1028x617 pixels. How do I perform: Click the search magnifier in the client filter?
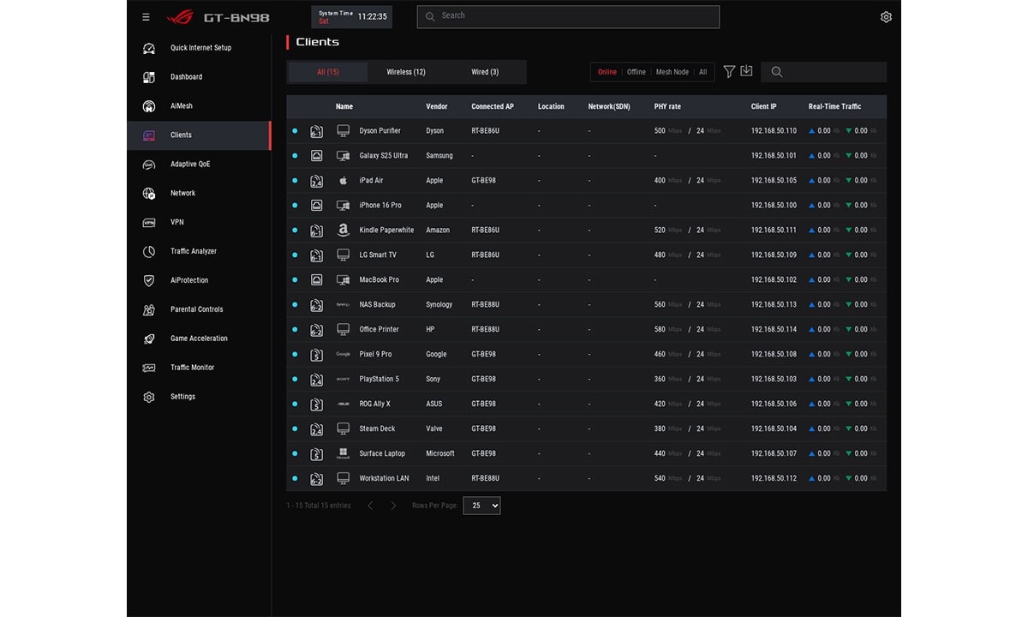(x=777, y=72)
